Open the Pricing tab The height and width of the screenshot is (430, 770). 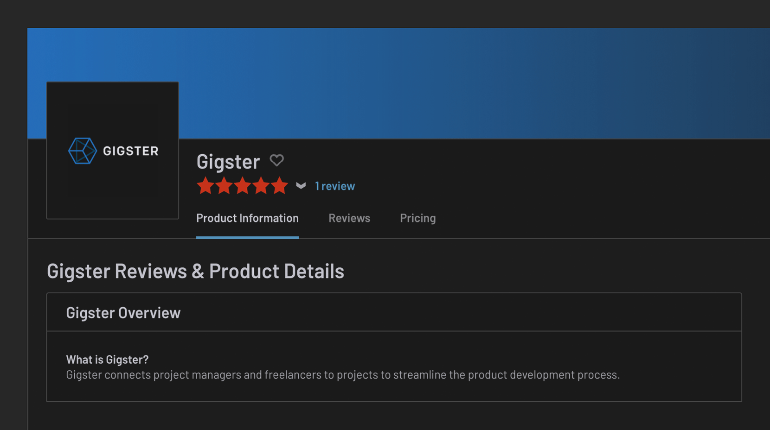click(417, 218)
